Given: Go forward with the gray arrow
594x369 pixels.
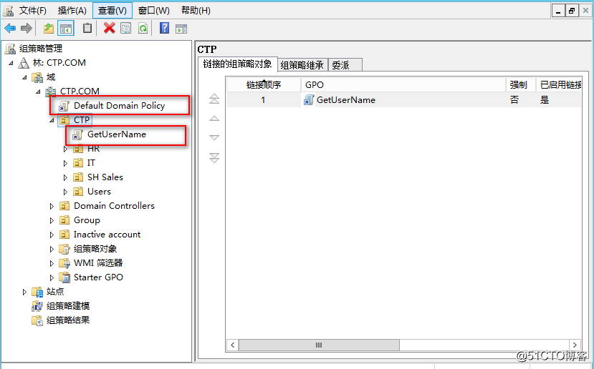Looking at the screenshot, I should tap(26, 29).
